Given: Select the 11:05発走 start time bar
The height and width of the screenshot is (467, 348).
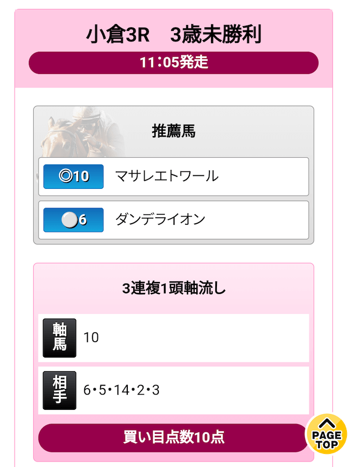Looking at the screenshot, I should (173, 63).
